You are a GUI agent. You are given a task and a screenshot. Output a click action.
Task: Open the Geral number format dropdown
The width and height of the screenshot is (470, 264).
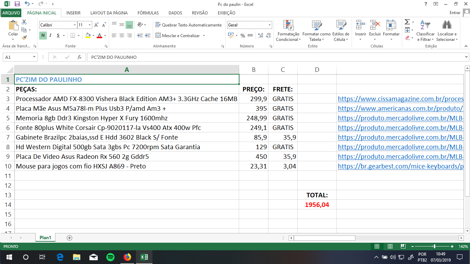tap(269, 25)
